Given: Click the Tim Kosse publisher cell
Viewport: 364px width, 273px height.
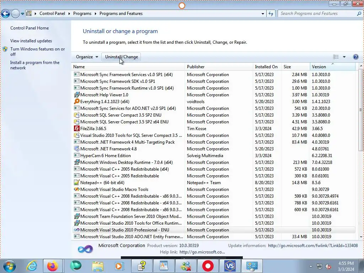Looking at the screenshot, I should tap(196, 128).
